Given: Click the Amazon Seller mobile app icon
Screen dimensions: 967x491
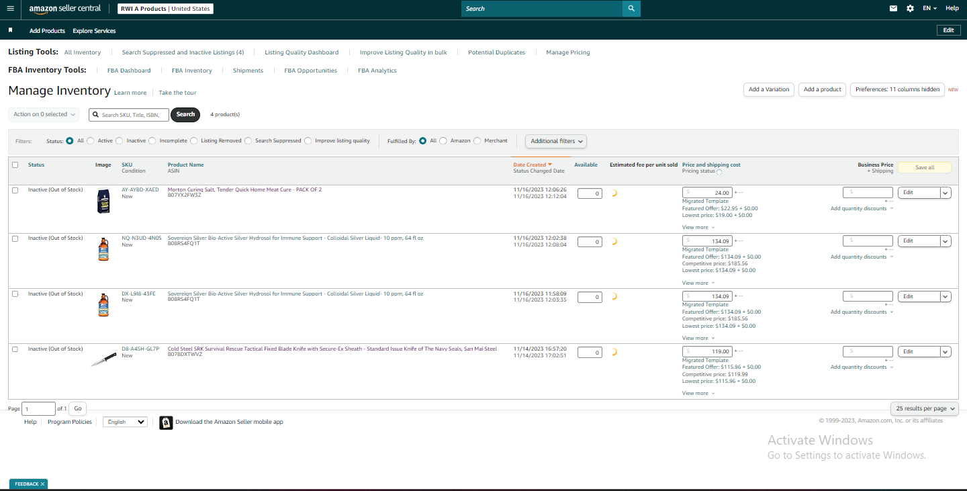Looking at the screenshot, I should [x=166, y=422].
